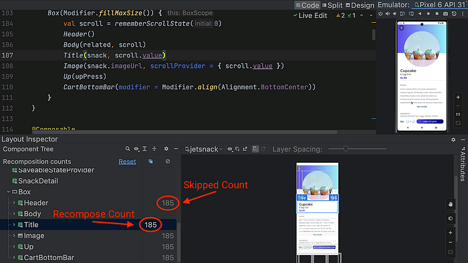Viewport: 468px width, 263px height.
Task: Toggle Component Tree view options eye icon
Action: tap(136, 149)
